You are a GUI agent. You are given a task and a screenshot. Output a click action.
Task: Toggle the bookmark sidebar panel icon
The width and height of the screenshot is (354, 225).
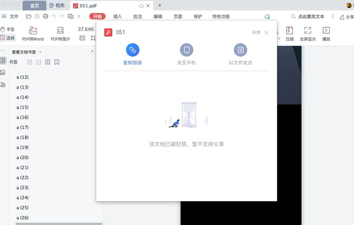3,61
